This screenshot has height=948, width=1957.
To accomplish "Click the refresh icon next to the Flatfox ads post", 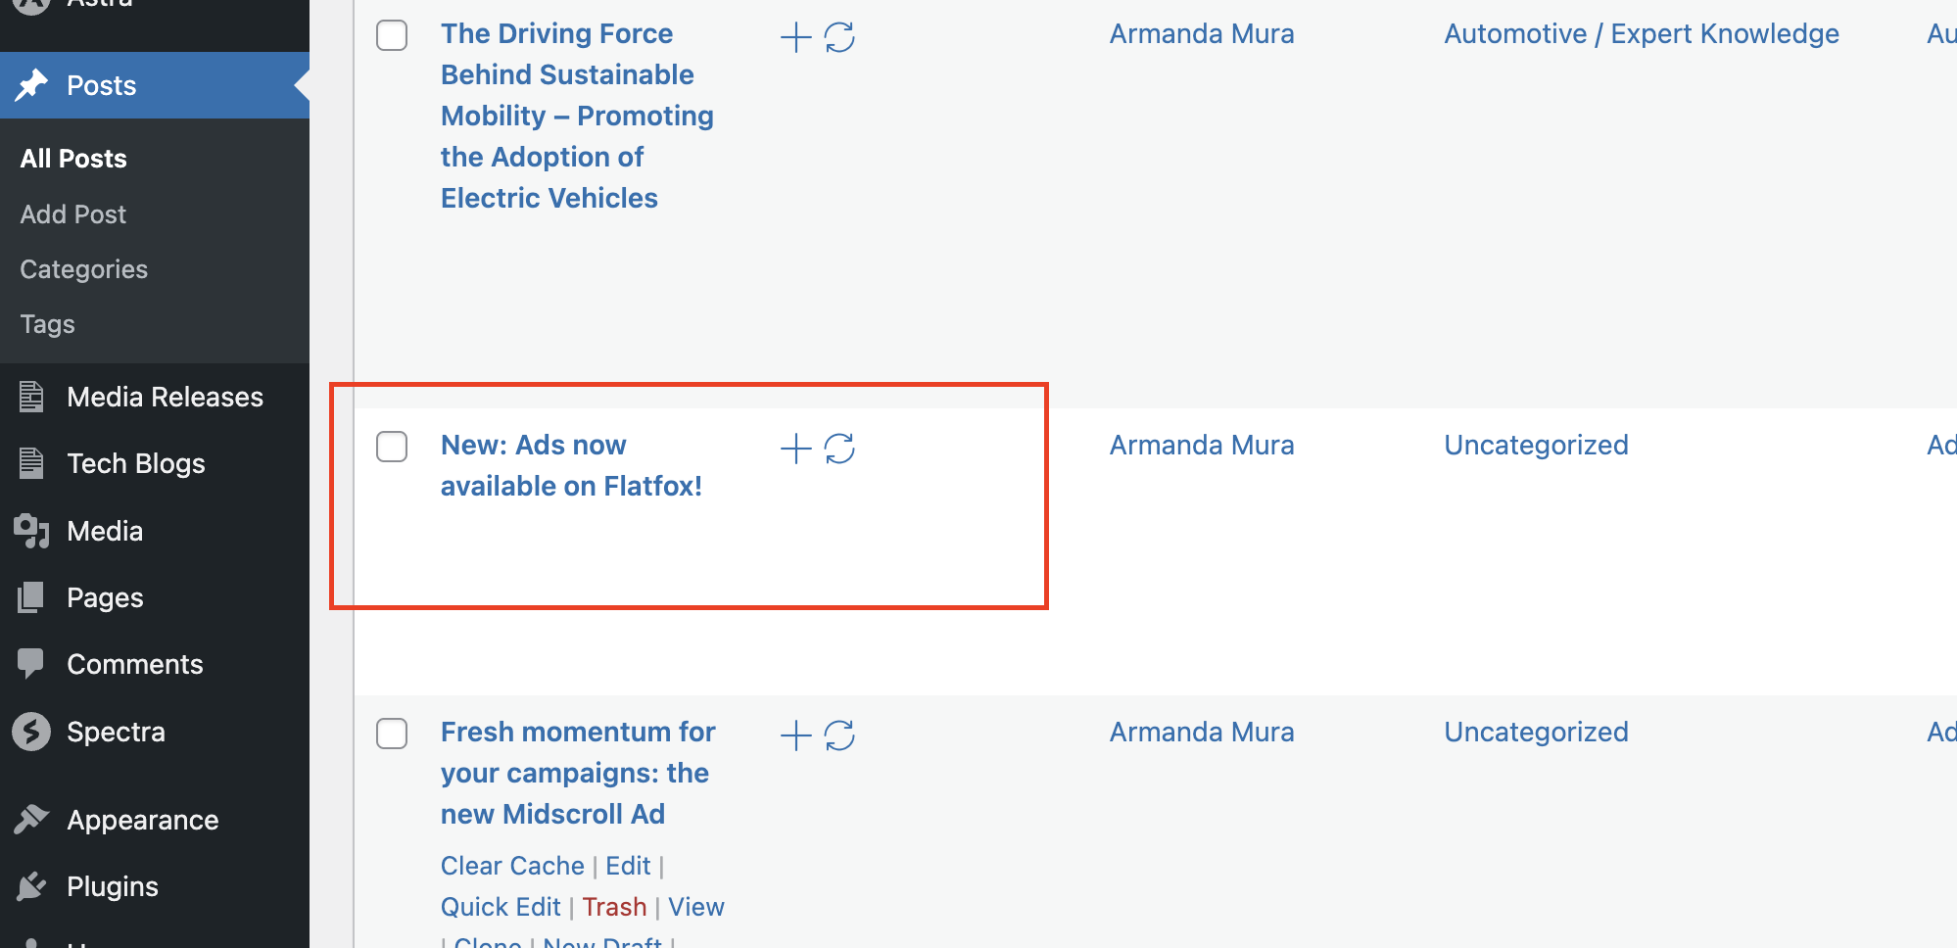I will [x=839, y=449].
